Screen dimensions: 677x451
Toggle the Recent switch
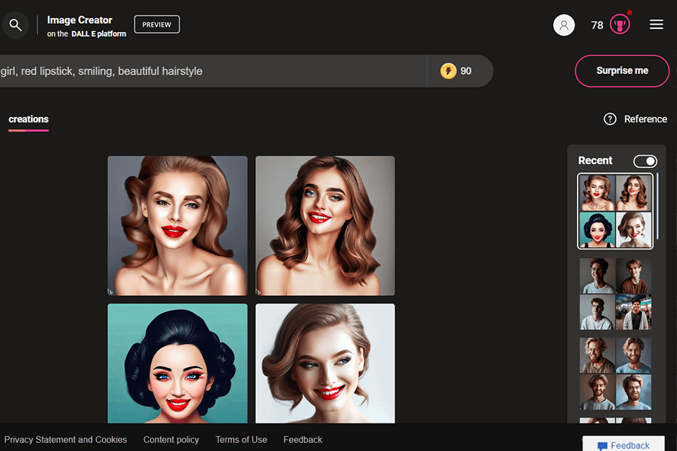click(645, 161)
